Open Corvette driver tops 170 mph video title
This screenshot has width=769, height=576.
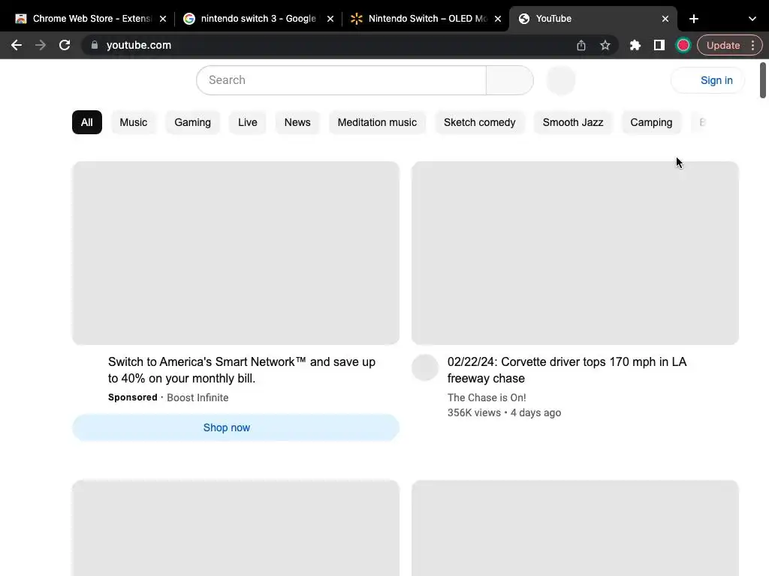coord(567,370)
